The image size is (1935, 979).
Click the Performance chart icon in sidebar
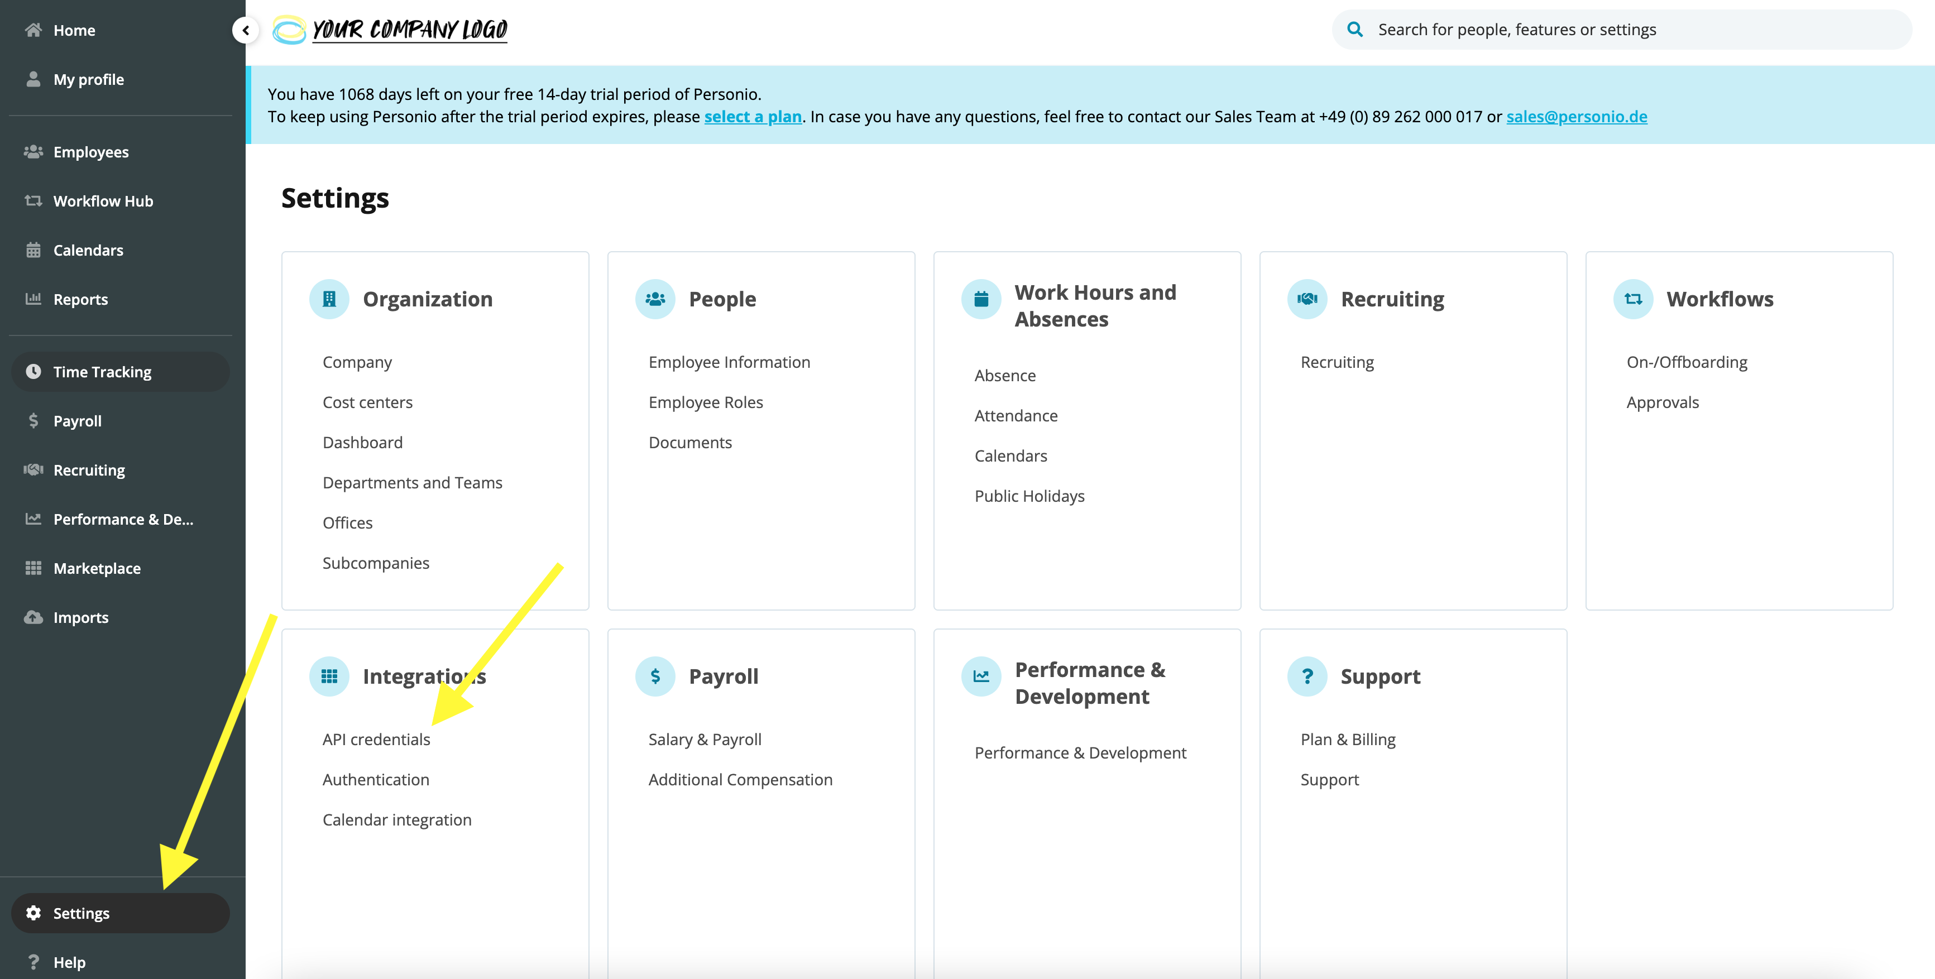[x=33, y=519]
